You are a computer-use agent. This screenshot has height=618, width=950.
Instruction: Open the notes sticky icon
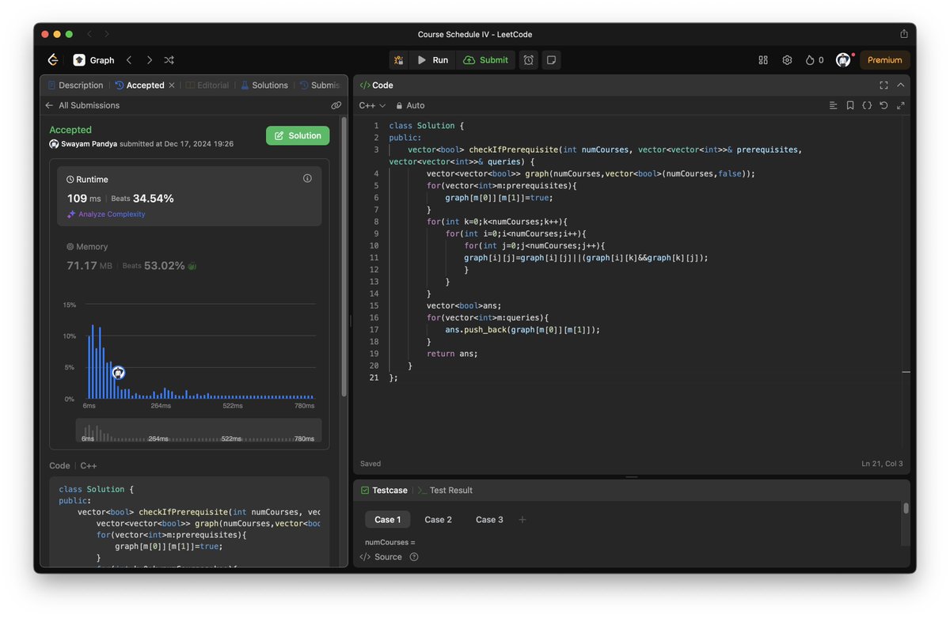coord(551,60)
